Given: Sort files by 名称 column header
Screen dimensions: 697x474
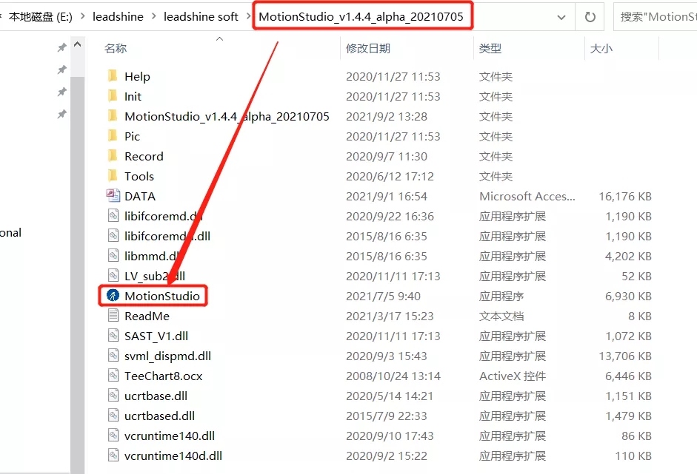Looking at the screenshot, I should 116,48.
